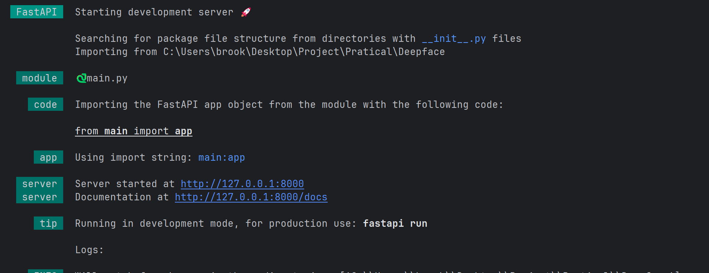This screenshot has width=709, height=273.
Task: Click the bold 'fastapi run' command text
Action: (395, 223)
